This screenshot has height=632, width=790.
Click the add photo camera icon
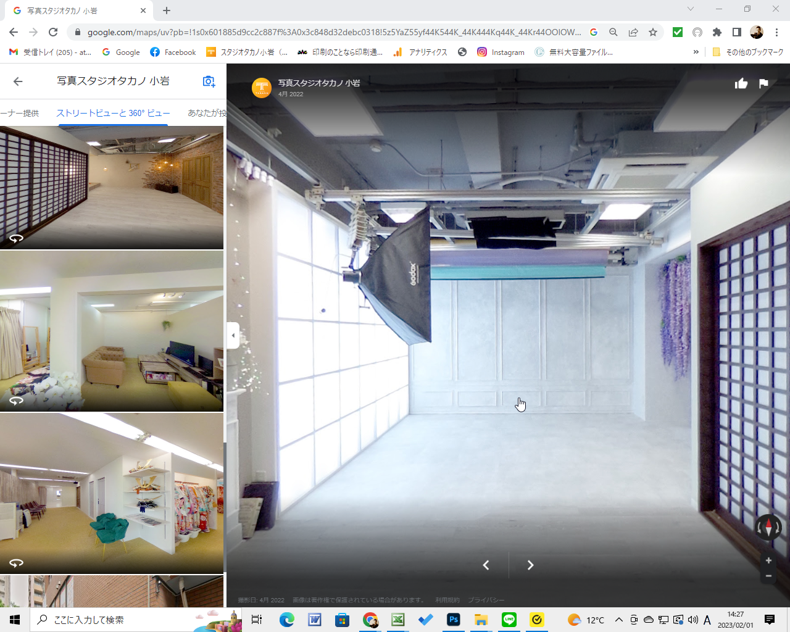[209, 81]
